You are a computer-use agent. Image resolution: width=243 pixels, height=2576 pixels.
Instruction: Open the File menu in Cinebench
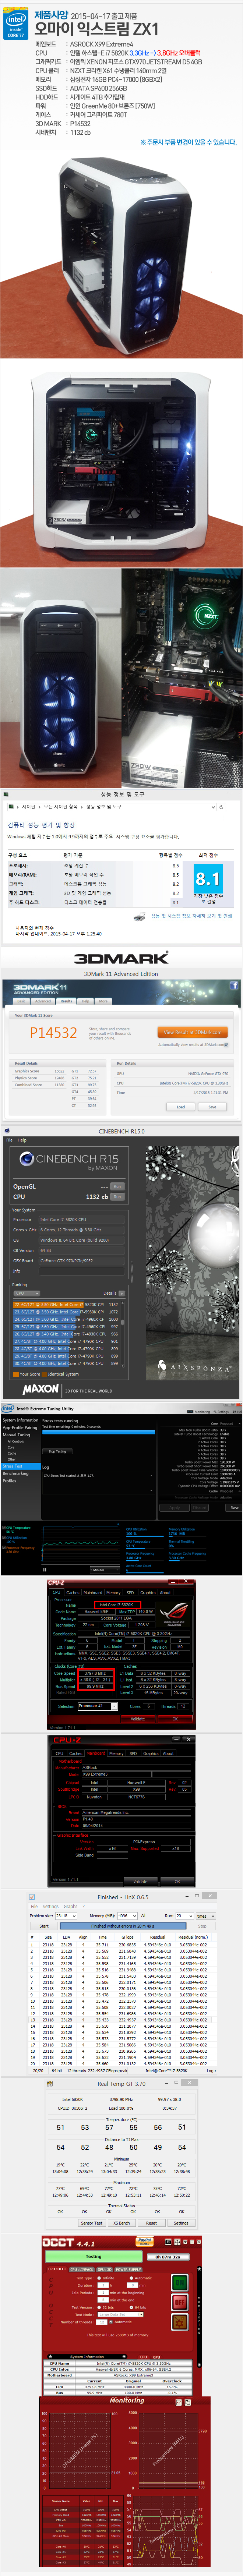pyautogui.click(x=9, y=1140)
